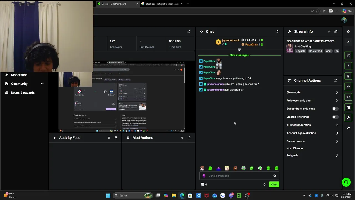
Task: Toggle Subscribers-only chat switch
Action: click(335, 109)
